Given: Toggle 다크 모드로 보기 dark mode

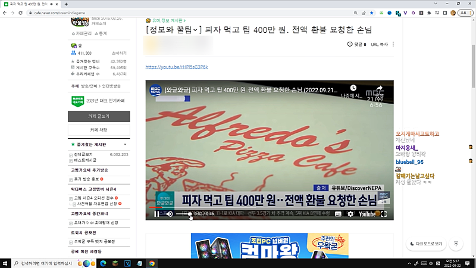Looking at the screenshot, I should pyautogui.click(x=426, y=244).
